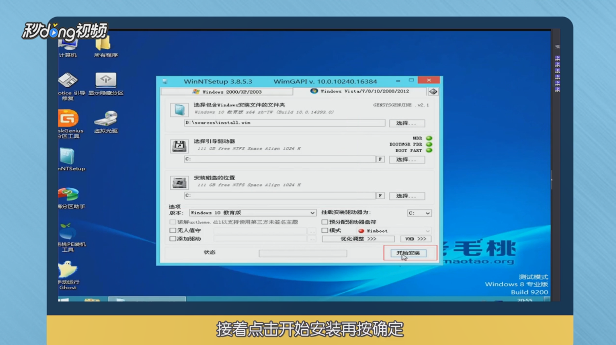This screenshot has width=616, height=345.
Task: Enable the 预分配驱动器盘符 checkbox
Action: pyautogui.click(x=324, y=222)
